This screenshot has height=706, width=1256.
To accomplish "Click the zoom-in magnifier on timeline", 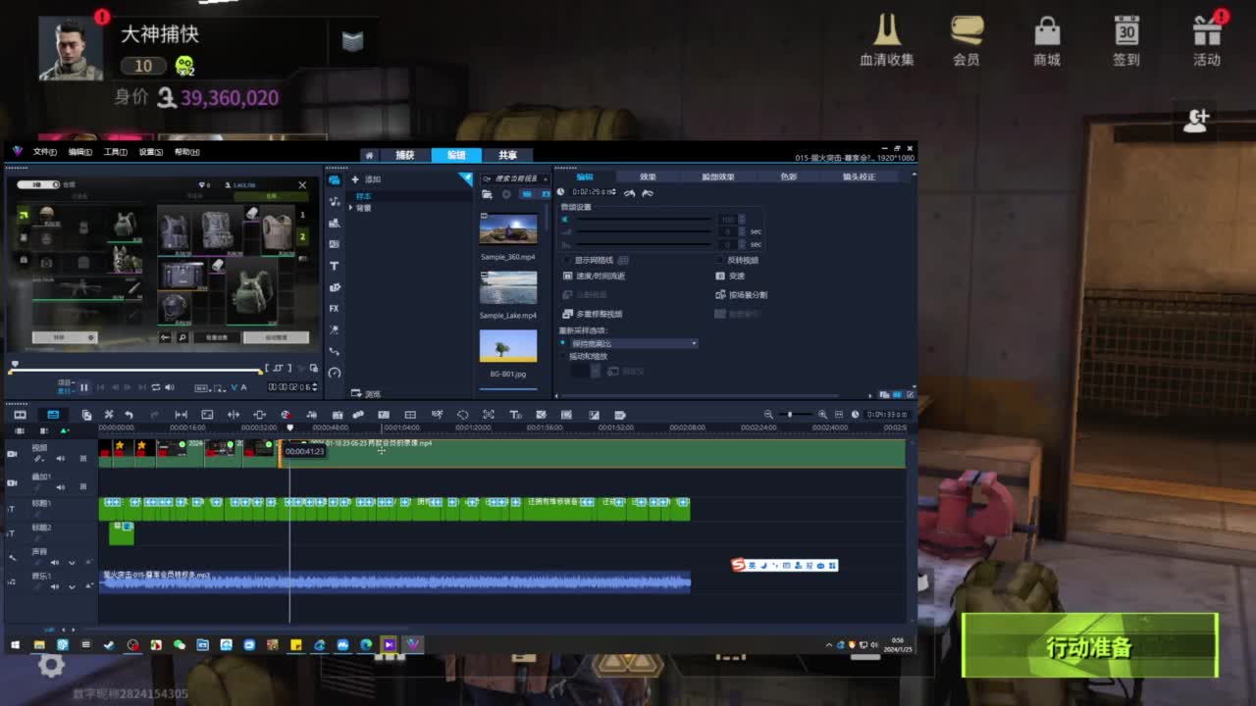I will 822,415.
